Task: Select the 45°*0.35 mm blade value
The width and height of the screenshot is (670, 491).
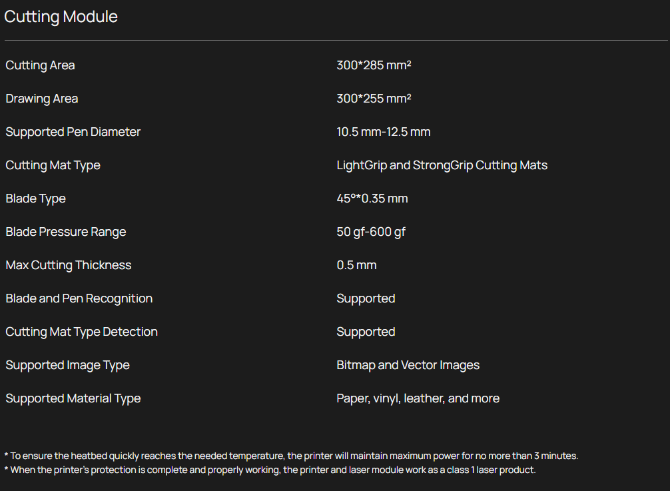Action: 372,199
